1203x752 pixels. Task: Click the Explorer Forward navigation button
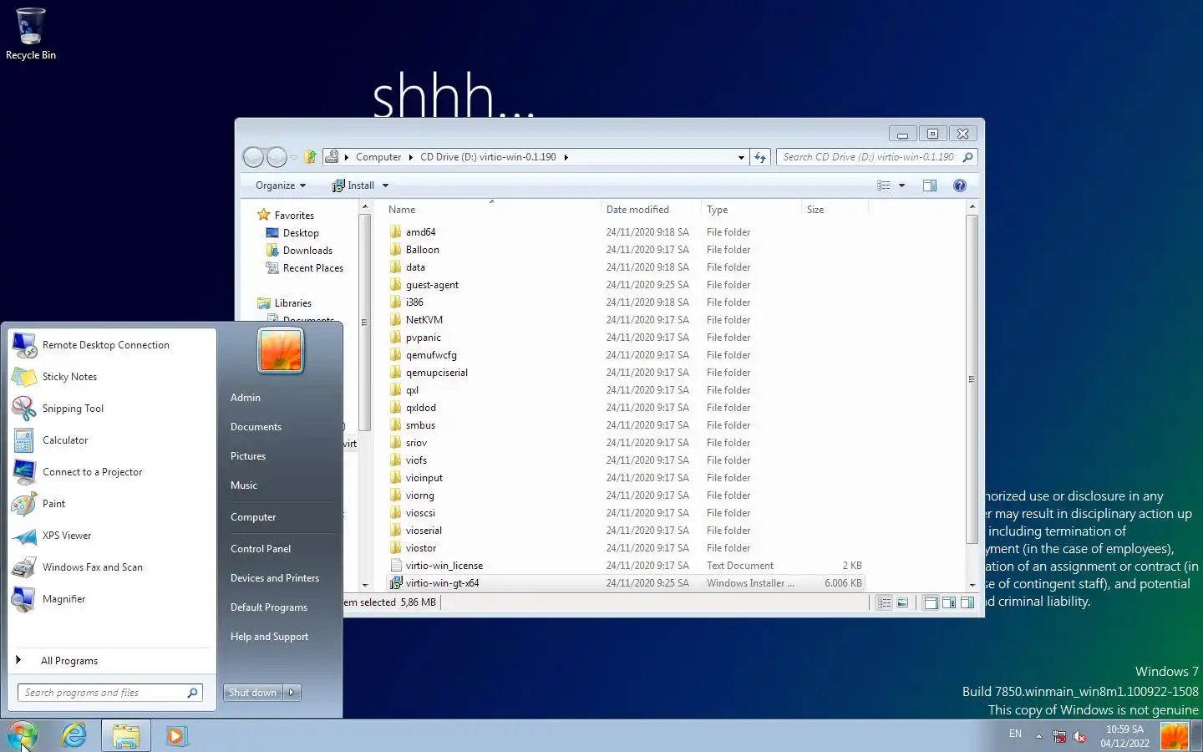click(277, 157)
